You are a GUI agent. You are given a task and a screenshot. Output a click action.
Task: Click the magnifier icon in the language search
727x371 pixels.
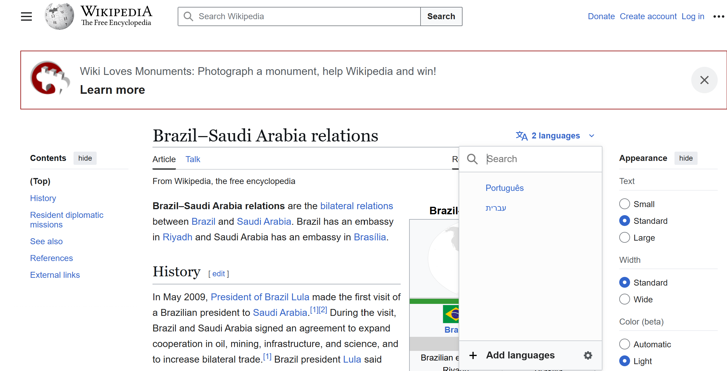(x=472, y=159)
